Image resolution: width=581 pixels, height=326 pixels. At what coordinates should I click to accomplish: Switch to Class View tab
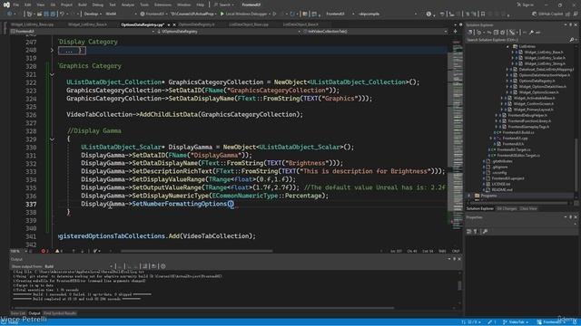click(528, 209)
